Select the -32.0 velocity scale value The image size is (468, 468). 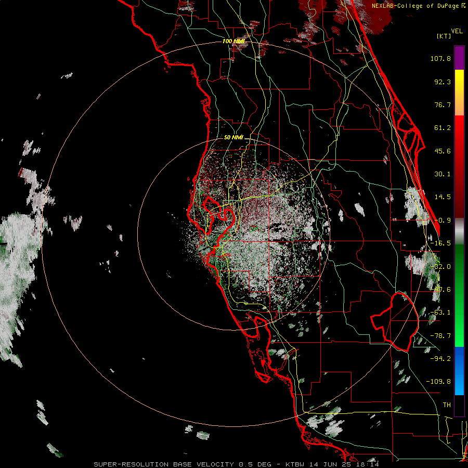pos(440,267)
